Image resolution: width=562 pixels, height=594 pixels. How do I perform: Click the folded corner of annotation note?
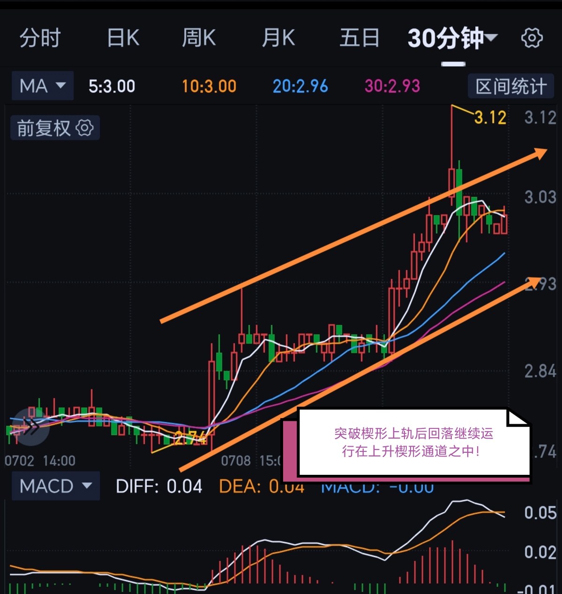pyautogui.click(x=518, y=417)
